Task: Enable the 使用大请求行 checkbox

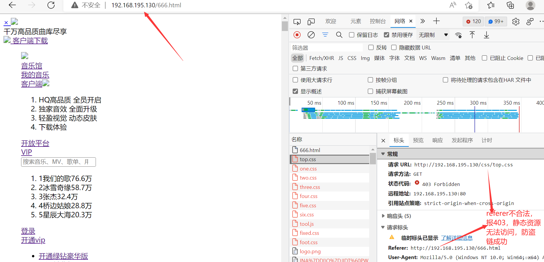Action: pyautogui.click(x=295, y=80)
